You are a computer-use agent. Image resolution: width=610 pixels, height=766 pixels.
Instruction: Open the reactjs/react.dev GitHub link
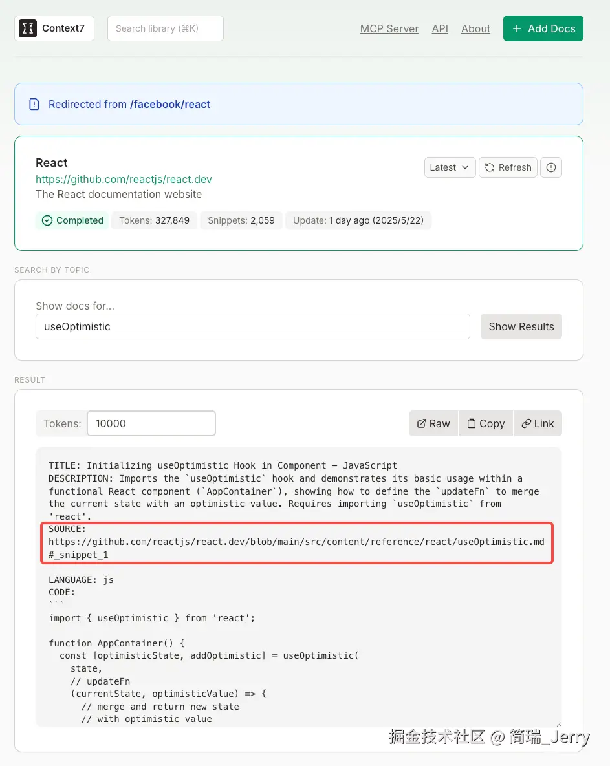(124, 179)
